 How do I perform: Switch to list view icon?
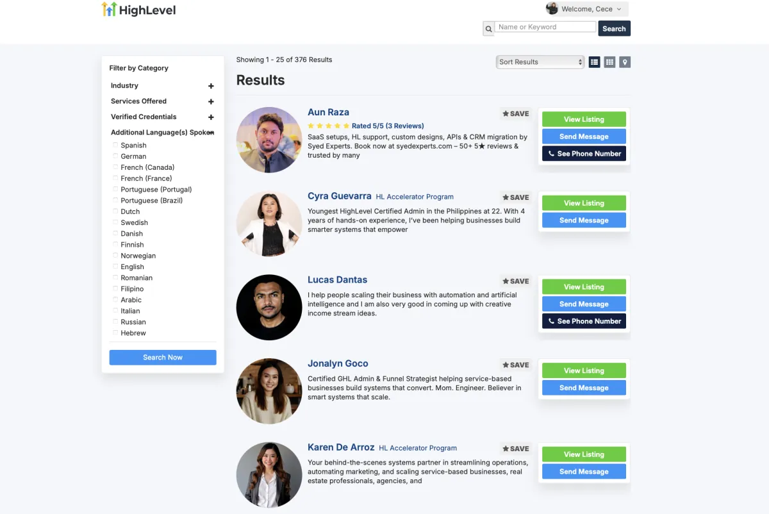595,62
